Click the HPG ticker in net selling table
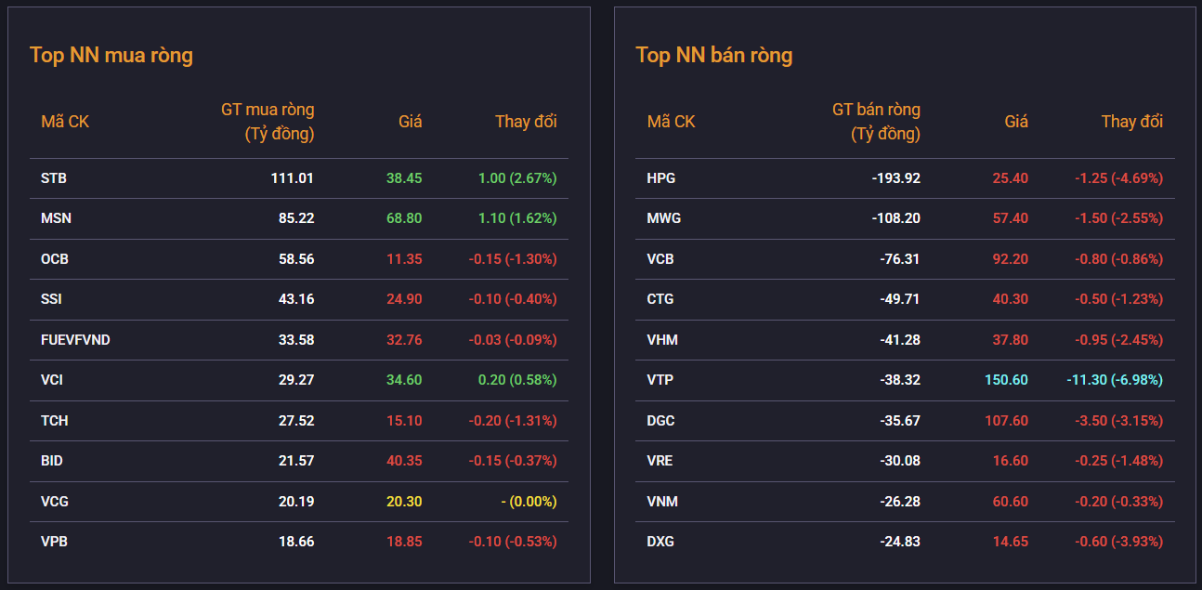Viewport: 1202px width, 590px height. [x=661, y=177]
